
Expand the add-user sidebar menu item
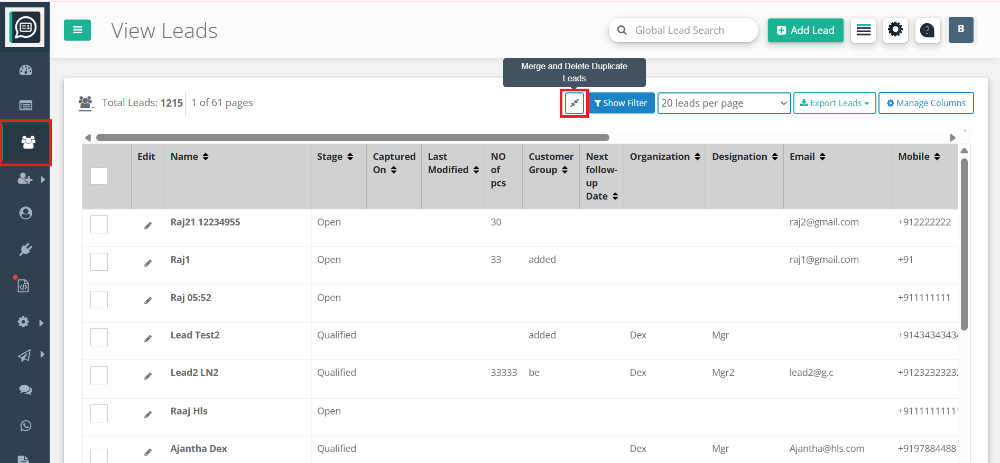click(x=30, y=179)
